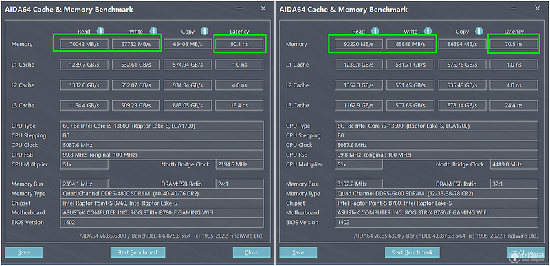Click the DDR5-6400 Memory Type field
550x266 pixels.
[437, 193]
